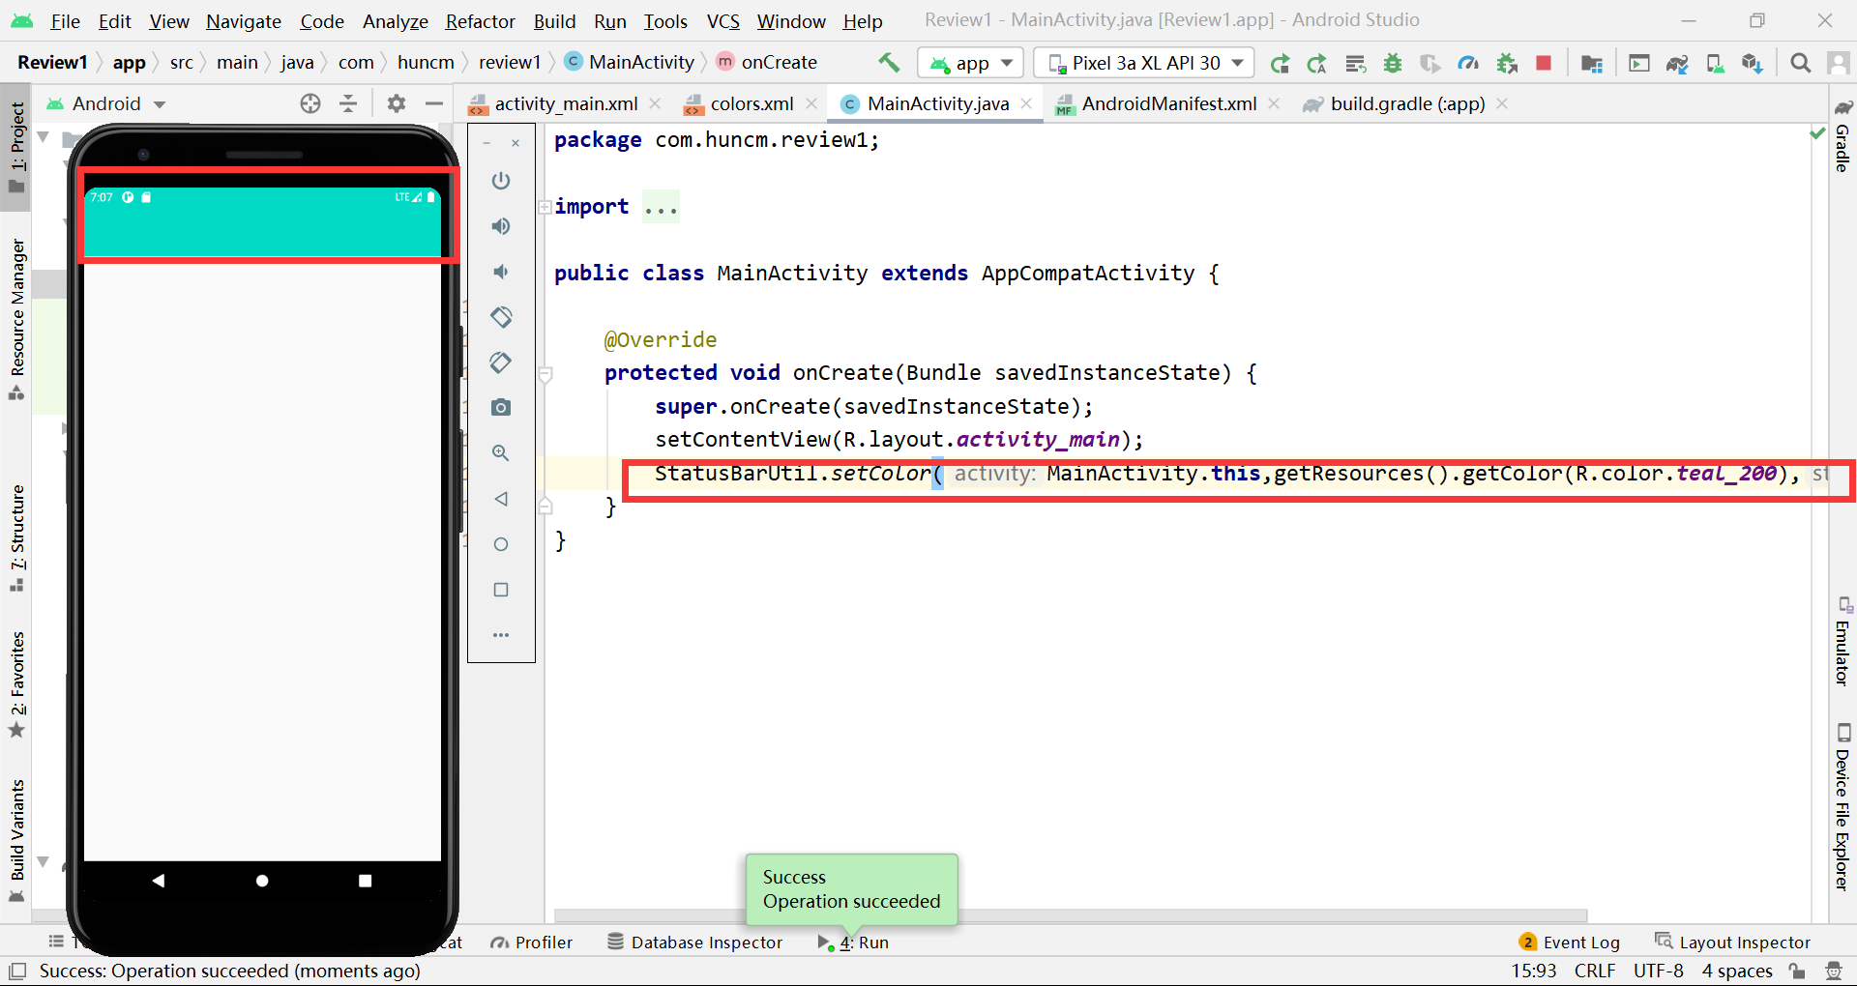
Task: Click Select Opened File target icon
Action: [x=309, y=103]
